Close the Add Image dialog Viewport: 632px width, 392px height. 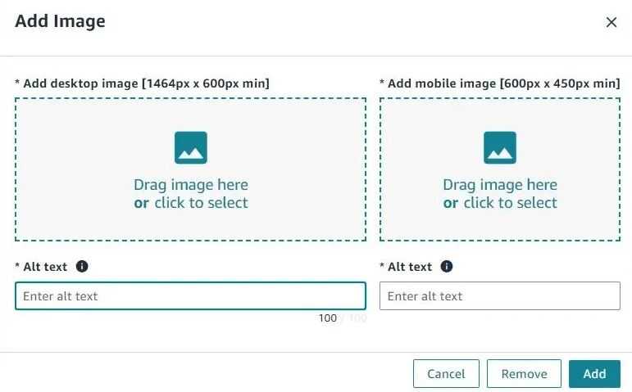point(611,22)
